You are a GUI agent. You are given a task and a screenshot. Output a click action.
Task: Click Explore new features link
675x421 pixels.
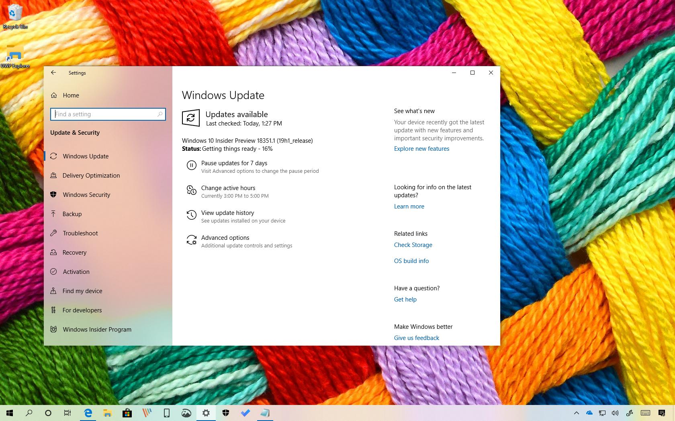click(421, 149)
